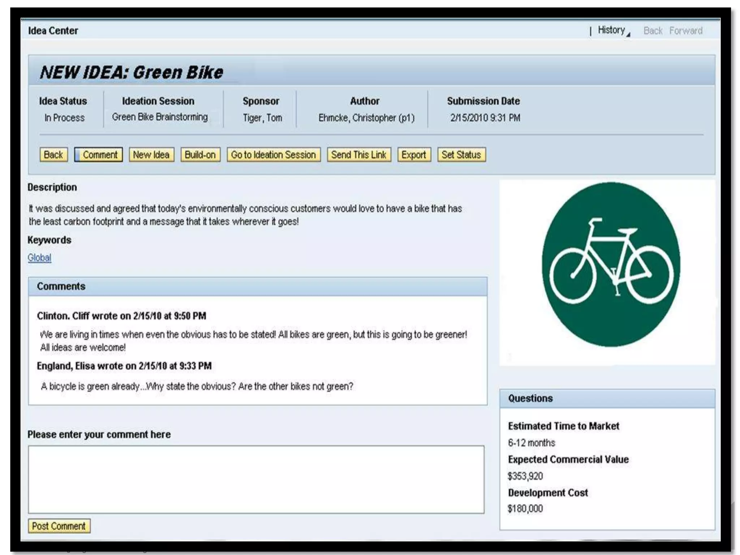Go to Ideation Session
Screen dimensions: 740x555
click(273, 155)
